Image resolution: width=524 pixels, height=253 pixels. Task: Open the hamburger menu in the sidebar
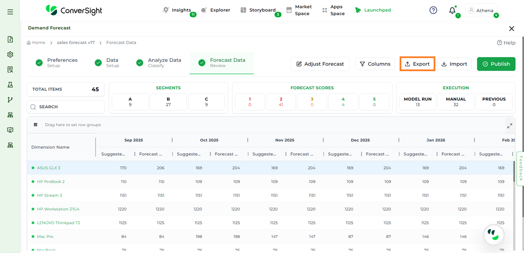(x=10, y=12)
